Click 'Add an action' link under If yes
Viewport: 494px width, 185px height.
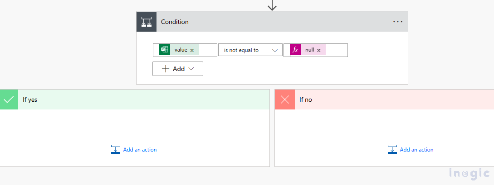140,150
